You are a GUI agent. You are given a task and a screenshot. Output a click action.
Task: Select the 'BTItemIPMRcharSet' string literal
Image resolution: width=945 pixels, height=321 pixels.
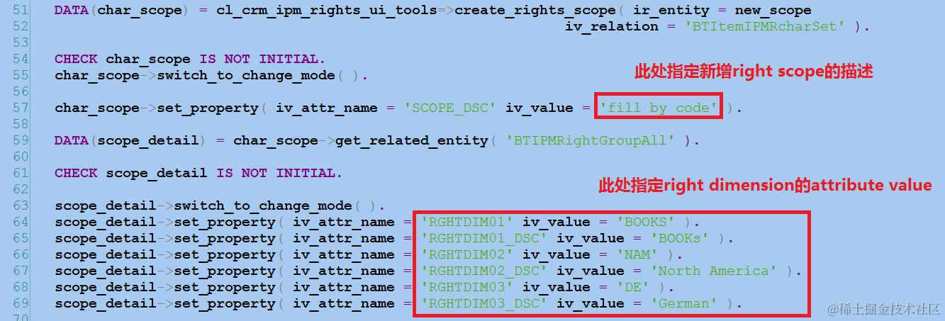click(764, 26)
